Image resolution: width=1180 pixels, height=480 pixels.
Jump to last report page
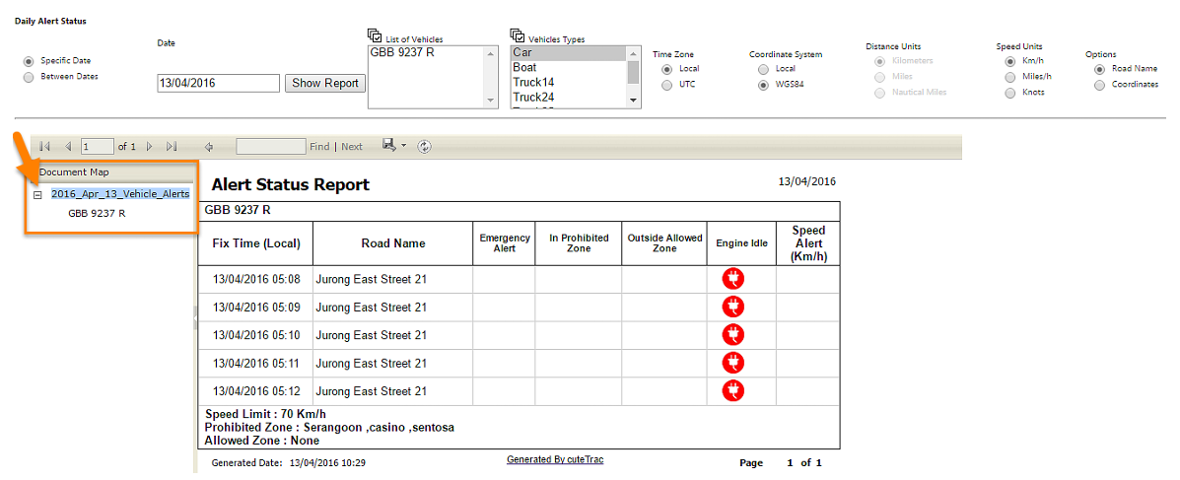(173, 147)
